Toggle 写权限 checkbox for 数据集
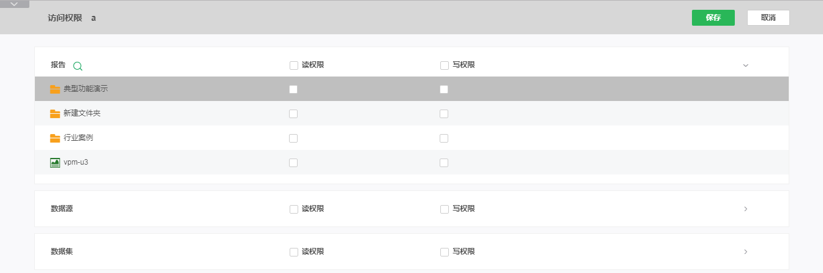The image size is (823, 273). 445,252
